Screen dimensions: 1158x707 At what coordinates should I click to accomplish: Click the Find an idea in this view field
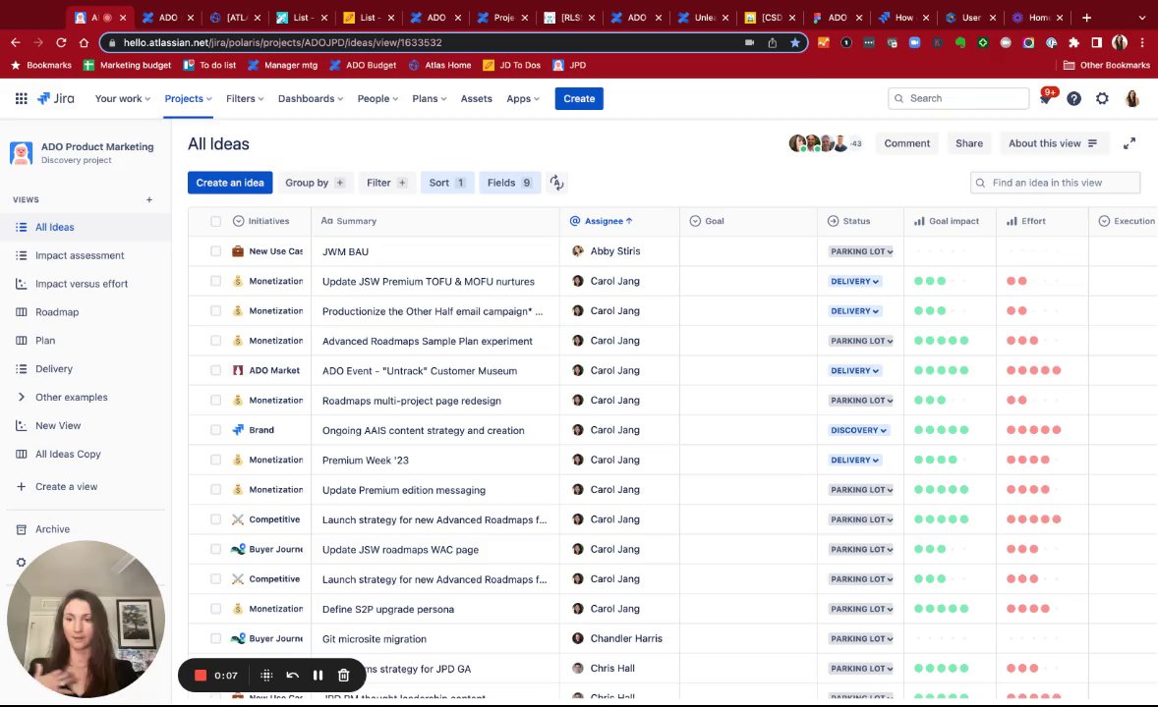click(1056, 183)
